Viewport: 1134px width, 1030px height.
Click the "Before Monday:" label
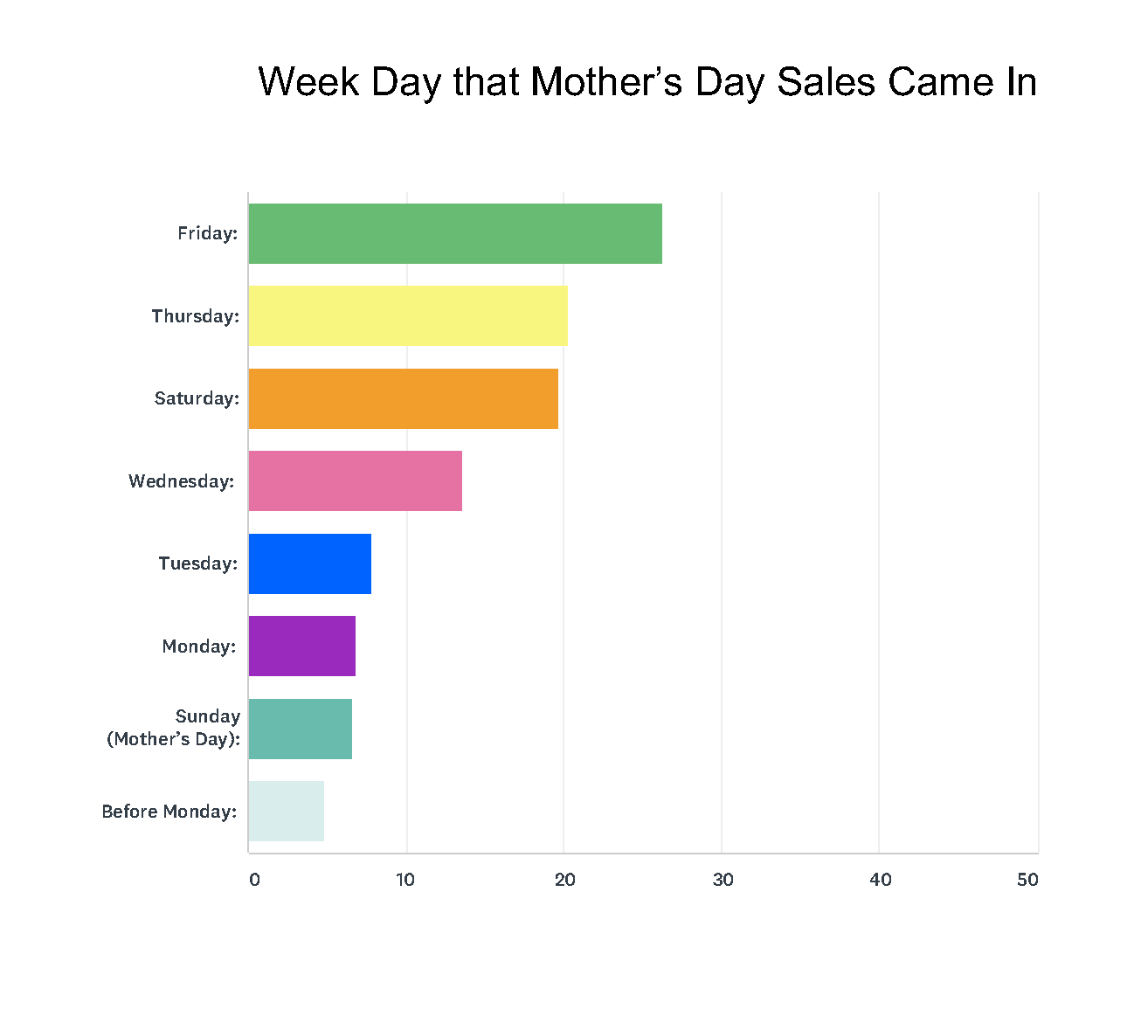(169, 812)
